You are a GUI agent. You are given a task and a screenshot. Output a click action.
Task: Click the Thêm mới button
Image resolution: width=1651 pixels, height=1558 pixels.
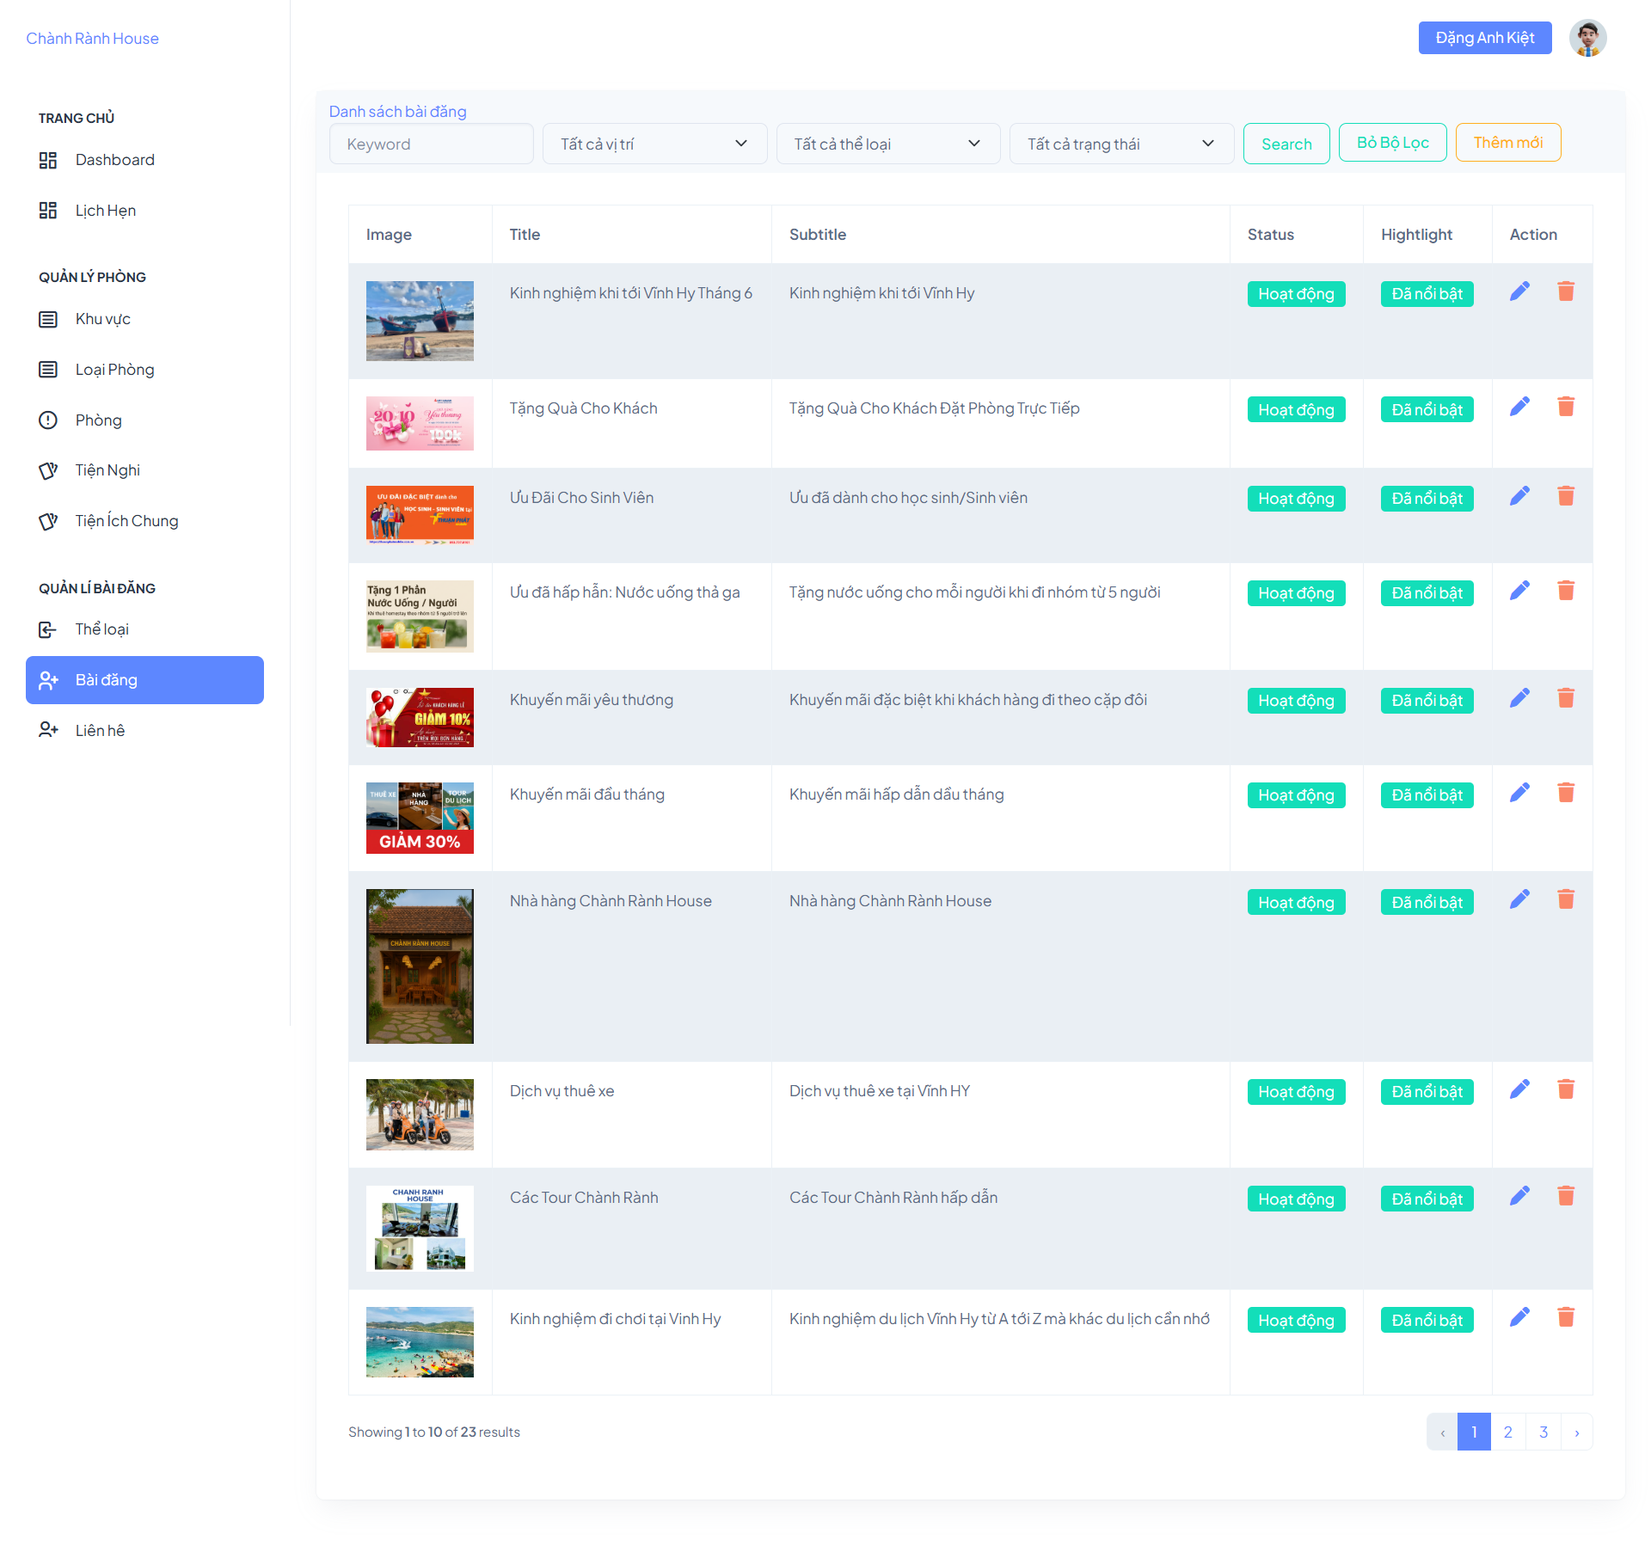coord(1508,143)
